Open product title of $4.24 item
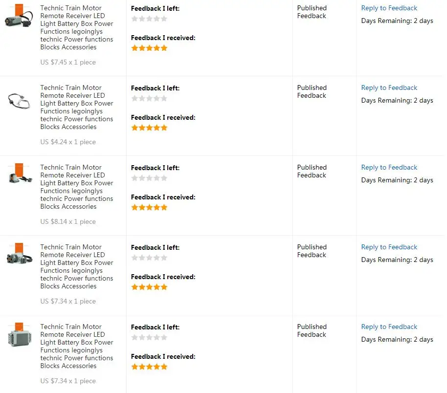Viewport: 447px width, 393px height. [77, 107]
